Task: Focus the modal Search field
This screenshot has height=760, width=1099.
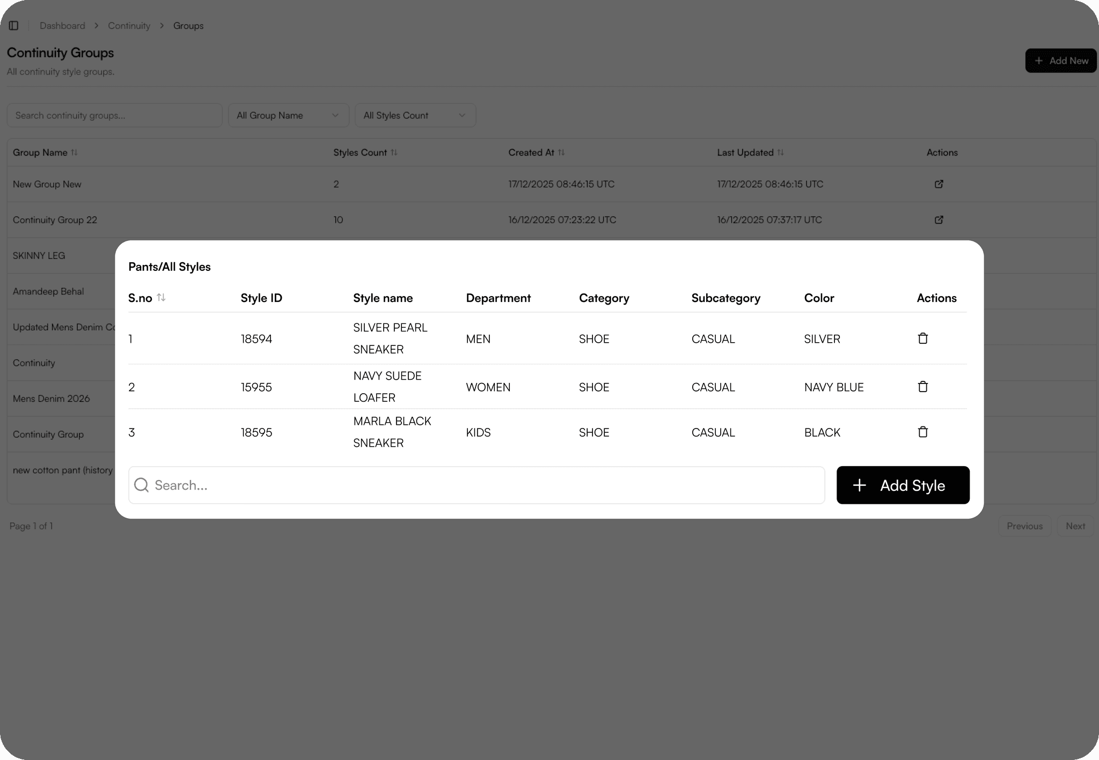Action: click(x=483, y=485)
